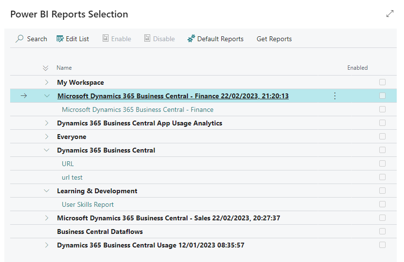Screen dimensions: 404x262
Task: Click the Power BI Reports Selection page title
Action: [69, 14]
